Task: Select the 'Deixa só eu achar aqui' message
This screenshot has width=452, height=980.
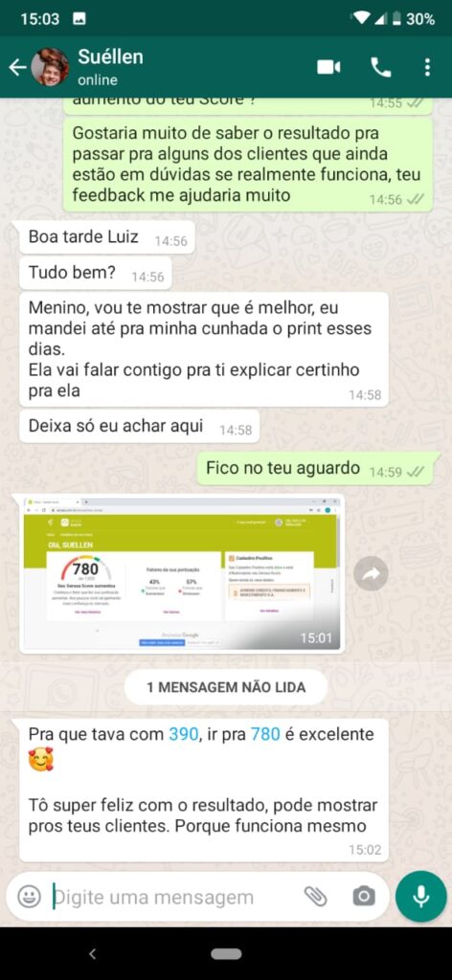Action: (x=139, y=427)
